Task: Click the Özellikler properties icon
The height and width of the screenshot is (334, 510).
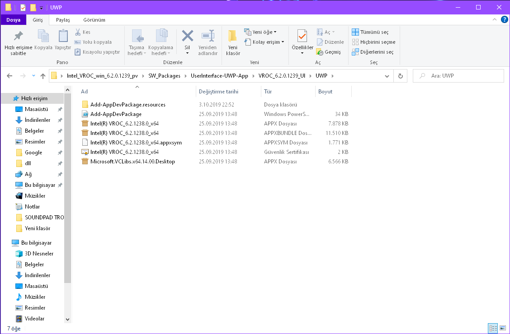Action: pyautogui.click(x=302, y=36)
